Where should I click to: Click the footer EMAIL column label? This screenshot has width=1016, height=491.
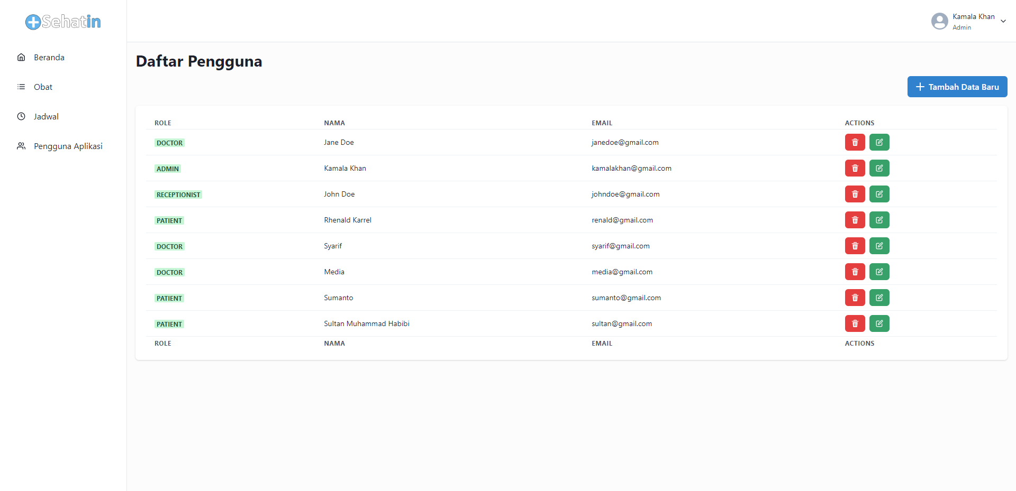click(602, 343)
